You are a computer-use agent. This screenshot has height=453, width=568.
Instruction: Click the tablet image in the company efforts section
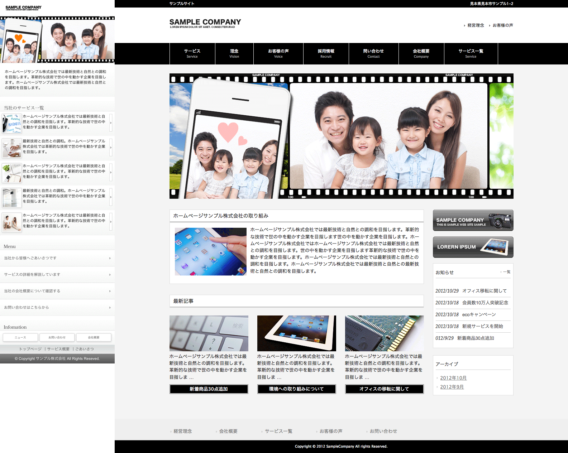(x=210, y=251)
